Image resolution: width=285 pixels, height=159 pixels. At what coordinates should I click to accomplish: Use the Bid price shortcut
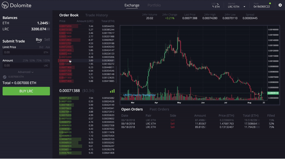[41, 47]
